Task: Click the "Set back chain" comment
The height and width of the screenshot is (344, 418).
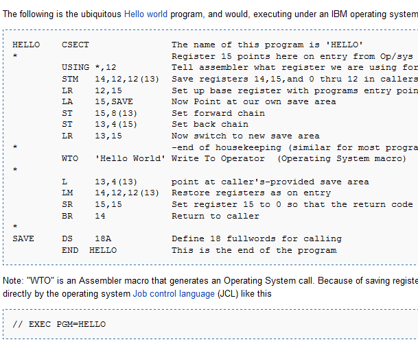Action: 209,124
